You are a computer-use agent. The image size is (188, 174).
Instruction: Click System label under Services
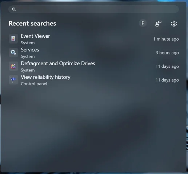[28, 57]
